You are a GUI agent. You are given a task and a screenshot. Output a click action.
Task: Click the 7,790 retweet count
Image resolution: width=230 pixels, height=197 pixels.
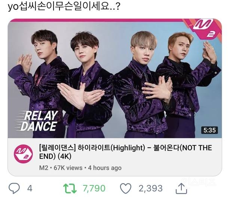(x=94, y=188)
